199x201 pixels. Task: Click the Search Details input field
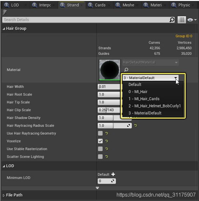point(86,20)
